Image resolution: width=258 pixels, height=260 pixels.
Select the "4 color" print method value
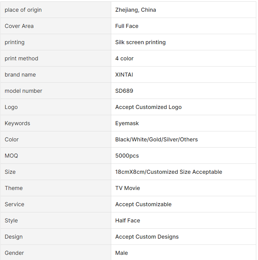[124, 59]
